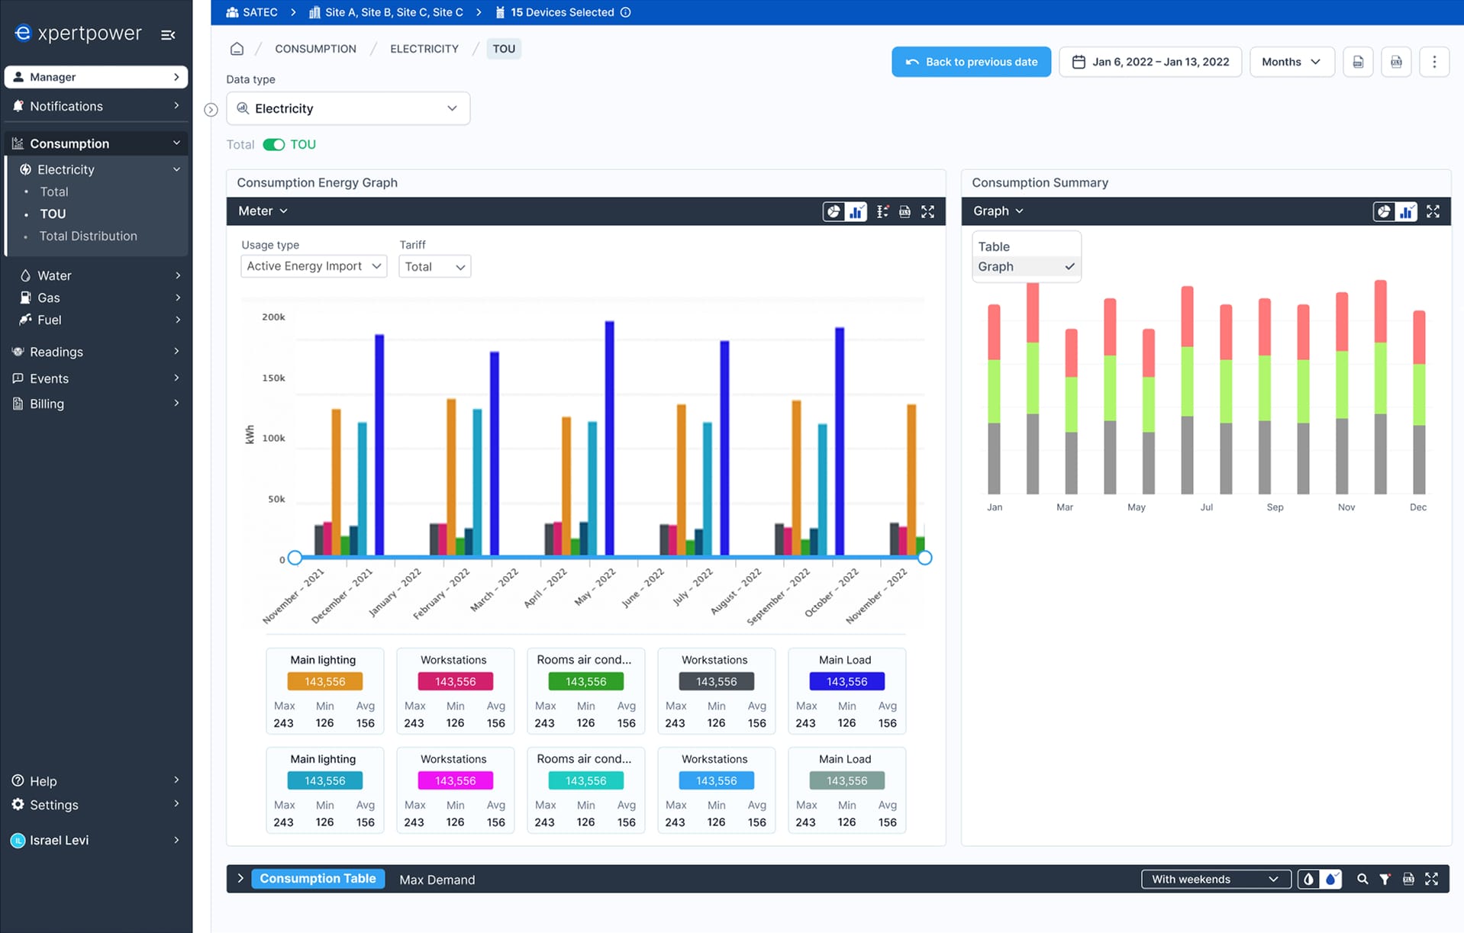Export Consumption Energy Graph to XLS
The width and height of the screenshot is (1464, 933).
pos(905,211)
